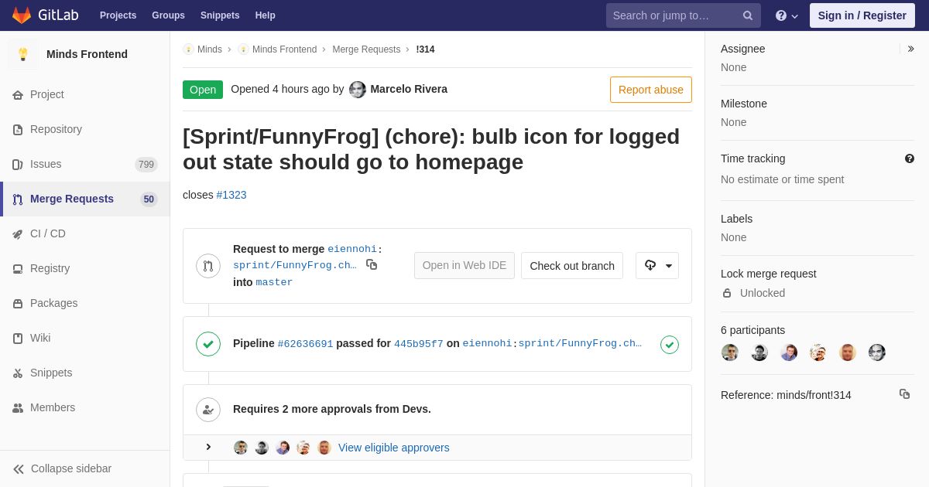Open the download dropdown next to Check out branch
The image size is (929, 487).
657,265
